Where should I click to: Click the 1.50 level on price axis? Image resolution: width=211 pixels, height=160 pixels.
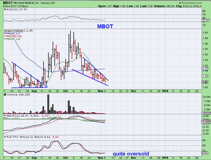point(205,33)
